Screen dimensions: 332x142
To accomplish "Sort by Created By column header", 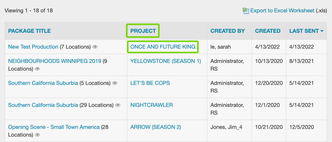I will tap(228, 31).
